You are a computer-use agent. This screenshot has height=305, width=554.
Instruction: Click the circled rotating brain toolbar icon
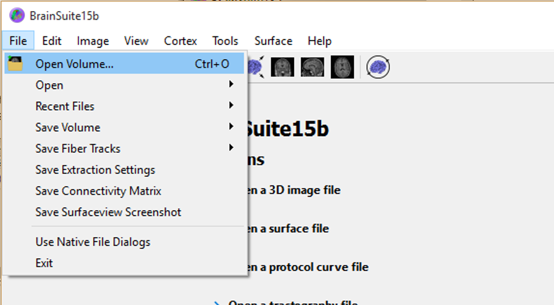tap(378, 67)
